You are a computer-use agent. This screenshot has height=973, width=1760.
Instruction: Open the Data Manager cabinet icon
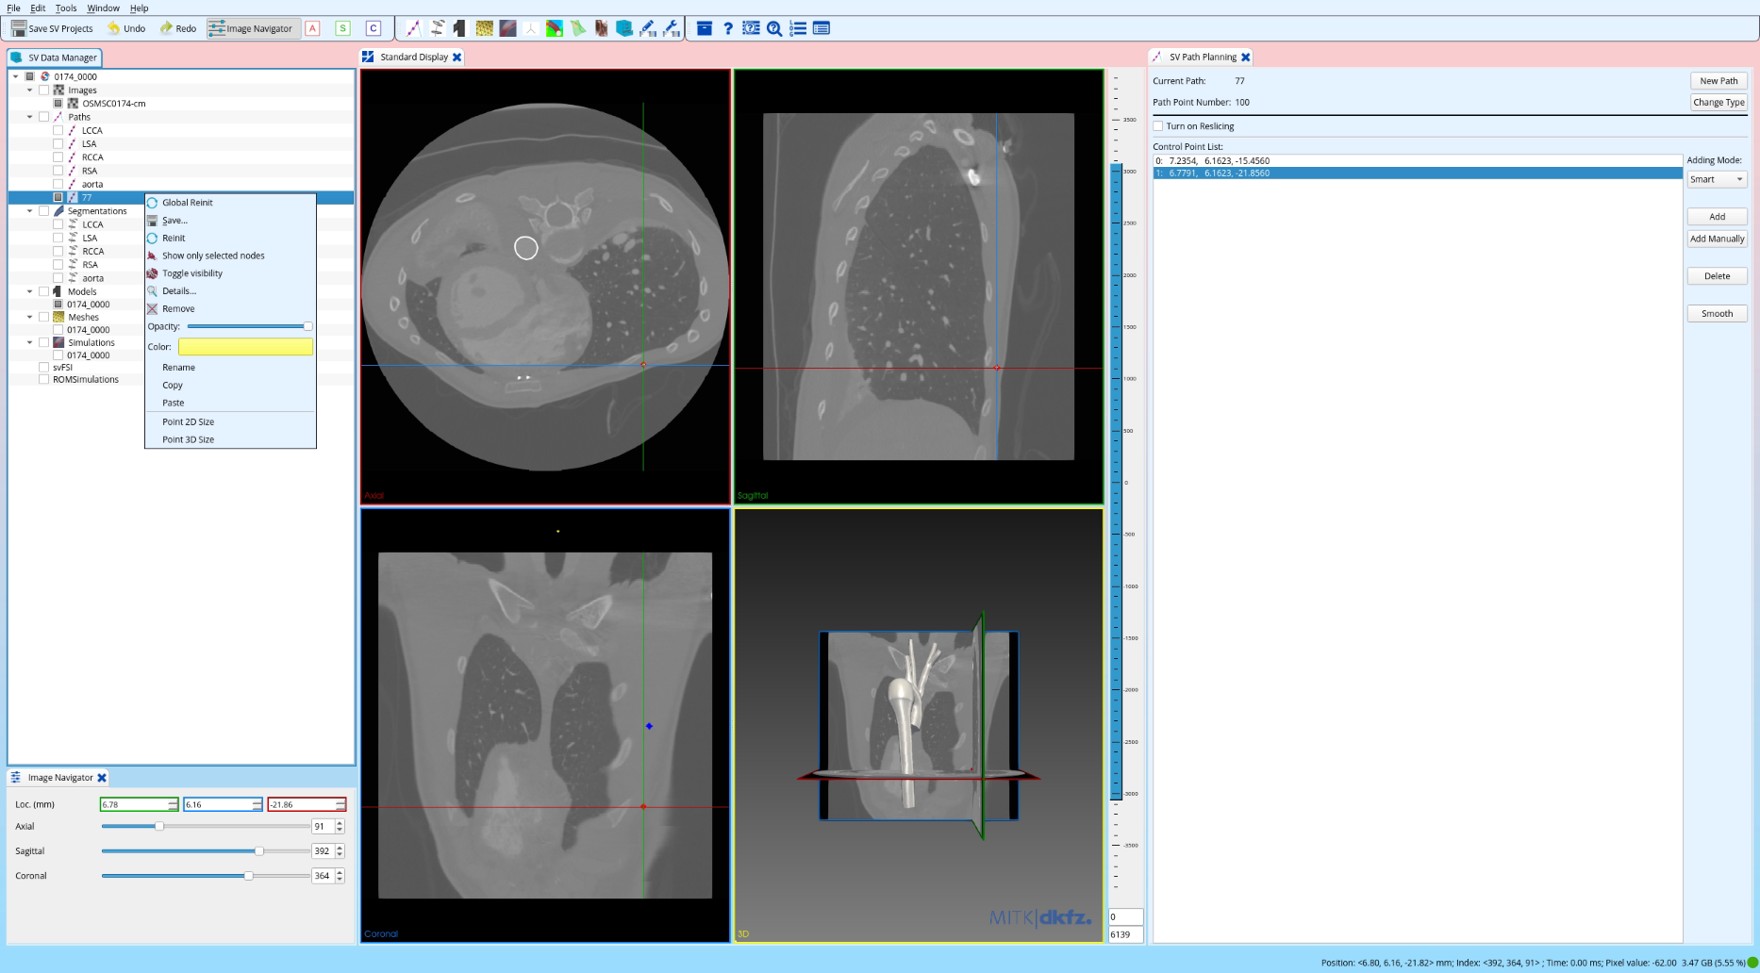coord(624,28)
